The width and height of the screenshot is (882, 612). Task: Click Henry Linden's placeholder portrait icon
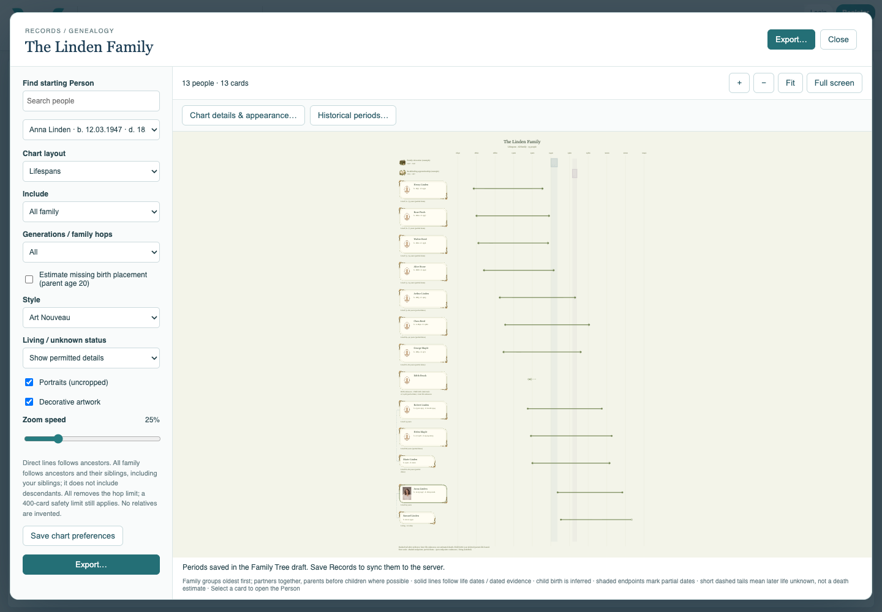[407, 190]
